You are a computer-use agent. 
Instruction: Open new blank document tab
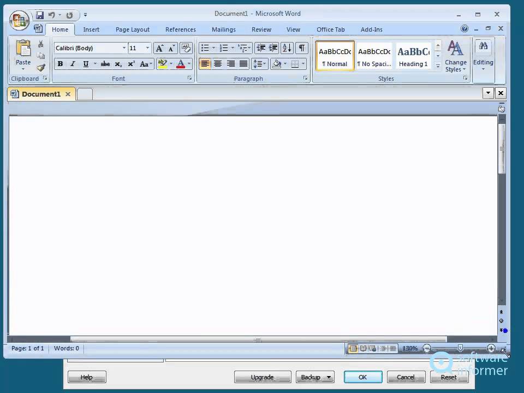click(85, 94)
